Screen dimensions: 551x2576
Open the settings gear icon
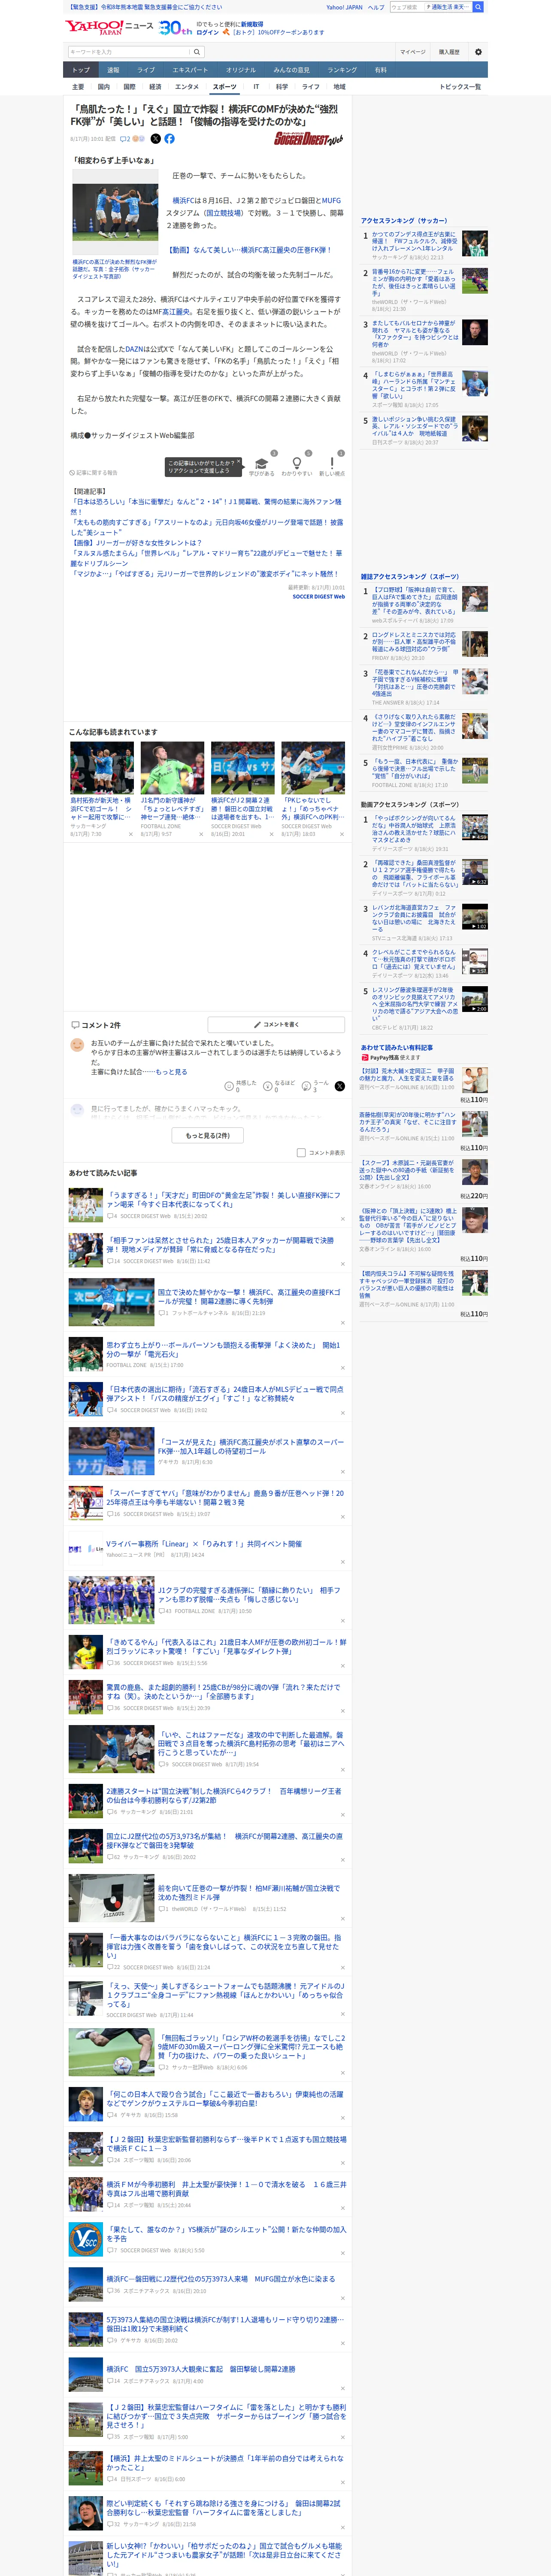(x=478, y=51)
